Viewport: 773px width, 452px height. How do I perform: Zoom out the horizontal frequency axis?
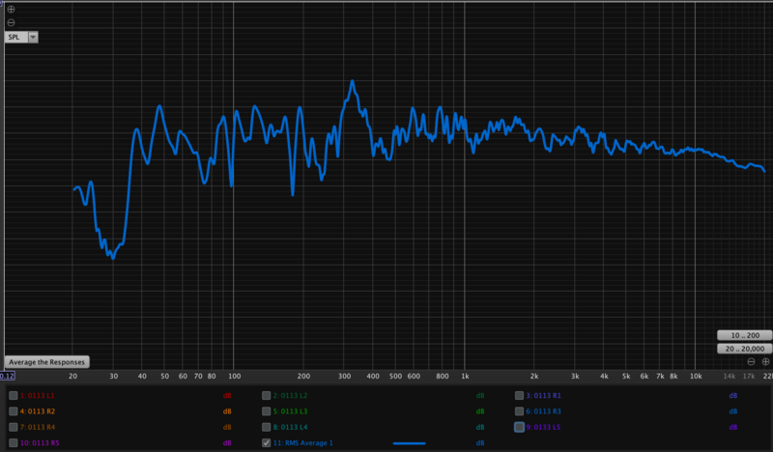click(751, 361)
